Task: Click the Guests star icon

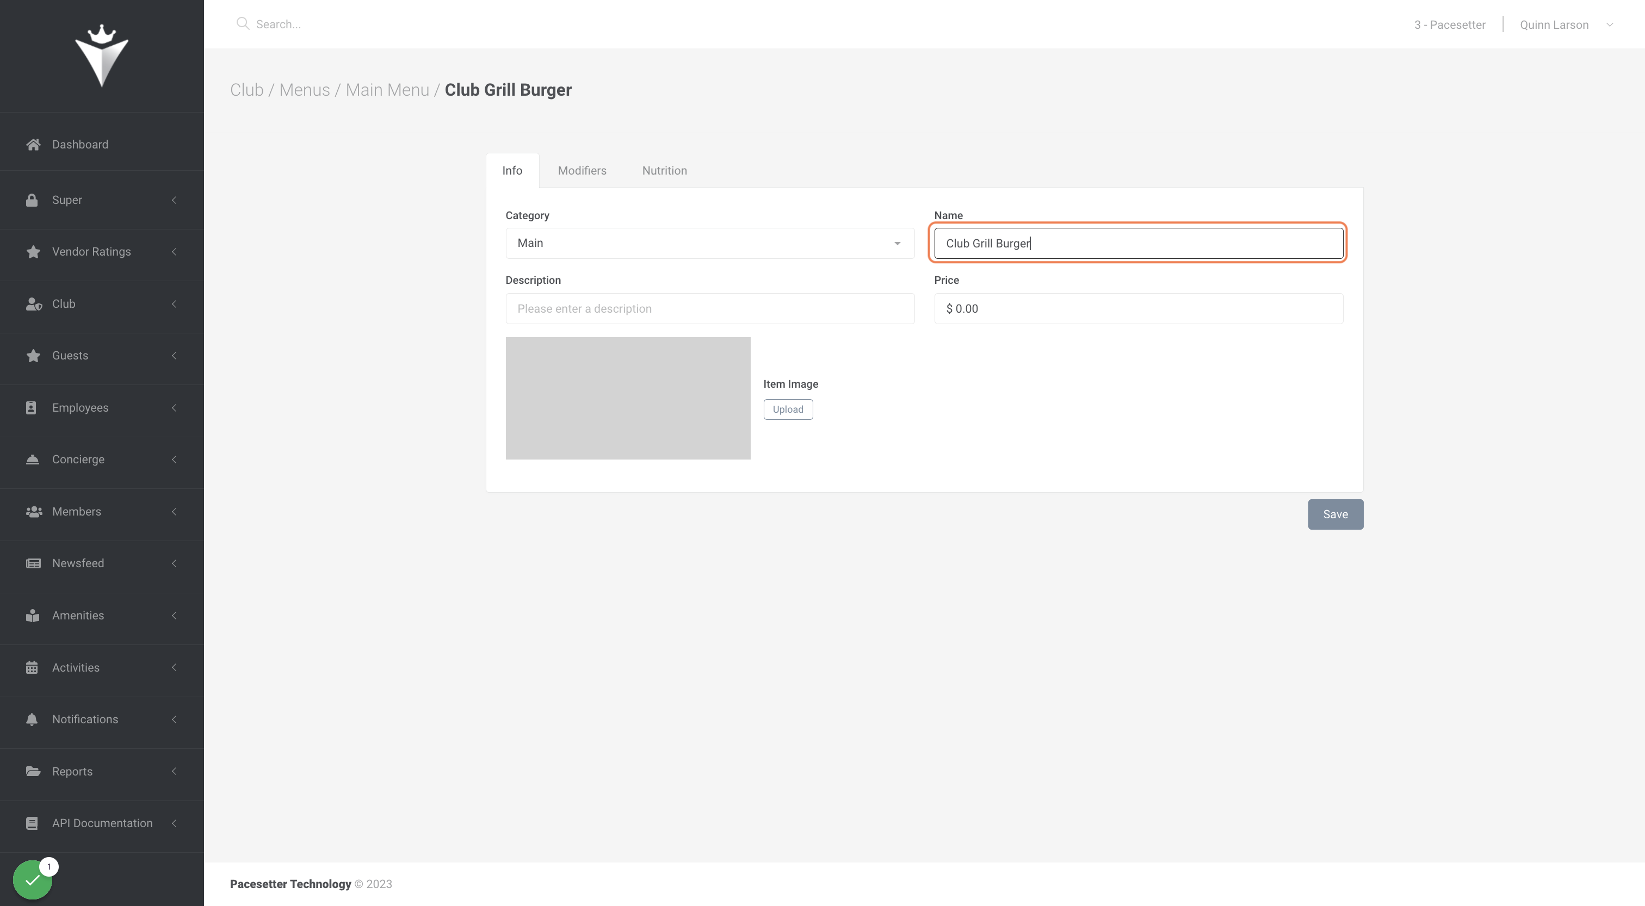Action: coord(33,356)
